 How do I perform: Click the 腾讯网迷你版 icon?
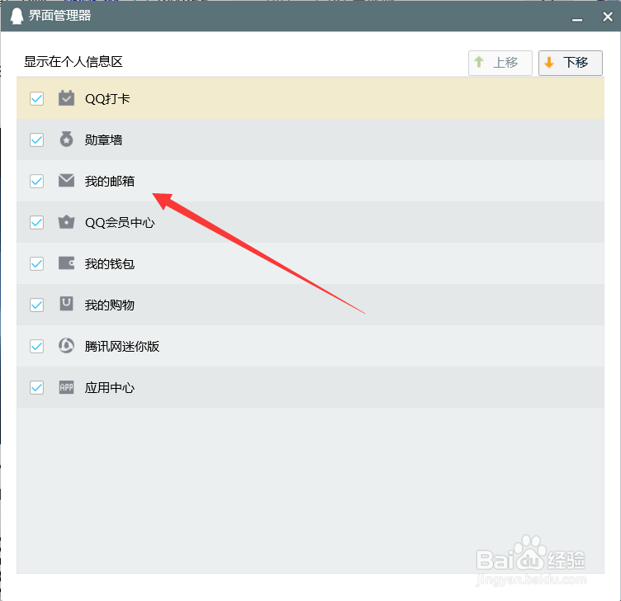tap(66, 346)
